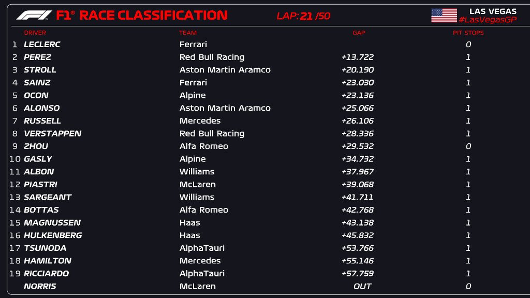The width and height of the screenshot is (530, 298).
Task: Click the TEAM column header
Action: (188, 33)
